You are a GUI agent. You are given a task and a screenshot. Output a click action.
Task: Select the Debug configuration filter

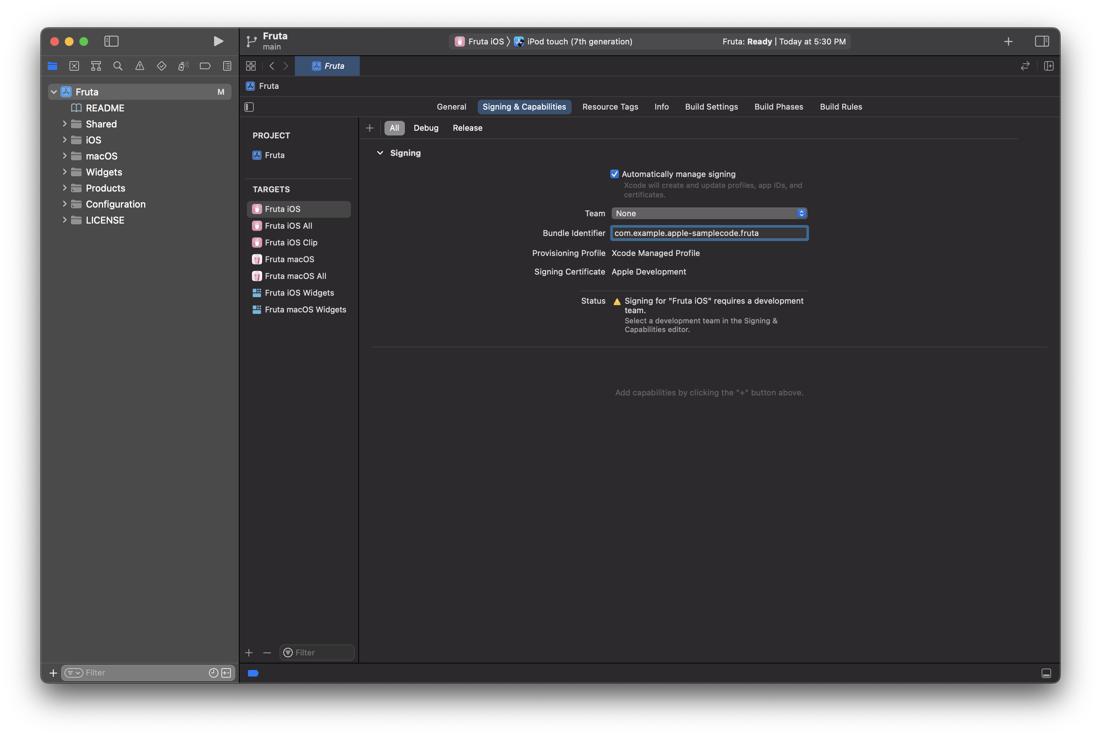click(426, 128)
